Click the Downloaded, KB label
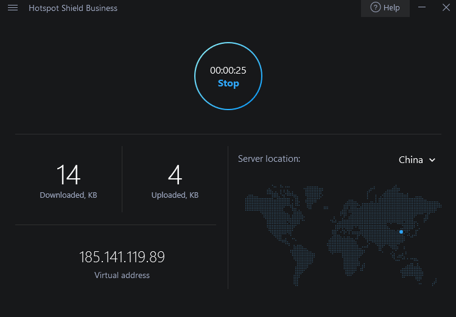 coord(68,195)
